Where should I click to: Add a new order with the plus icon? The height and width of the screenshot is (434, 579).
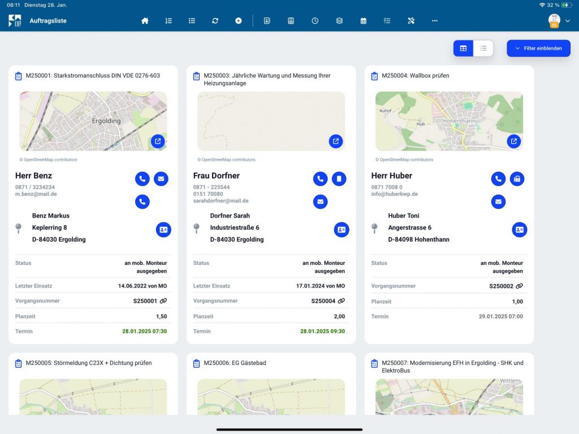[x=239, y=21]
